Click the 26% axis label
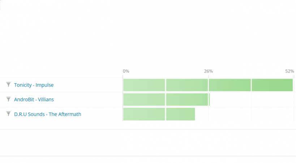 (208, 71)
